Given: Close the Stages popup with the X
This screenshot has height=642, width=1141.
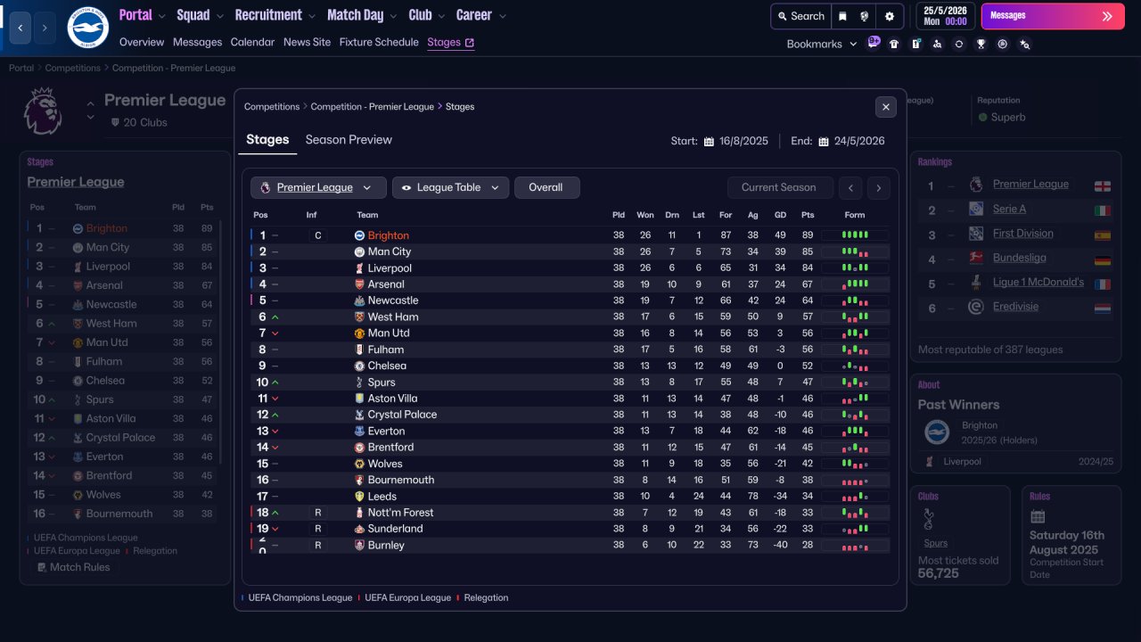Looking at the screenshot, I should [x=885, y=107].
